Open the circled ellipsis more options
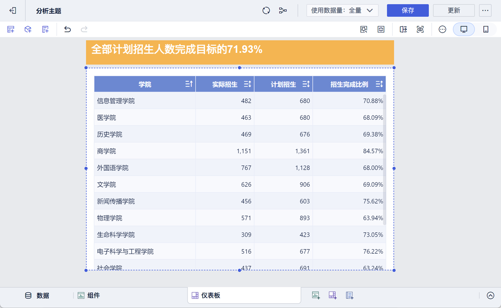 [442, 29]
